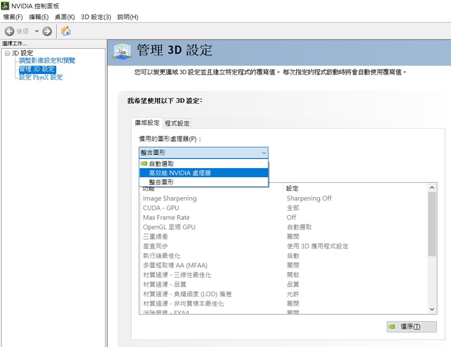Open the back history dropdown arrow

point(37,31)
